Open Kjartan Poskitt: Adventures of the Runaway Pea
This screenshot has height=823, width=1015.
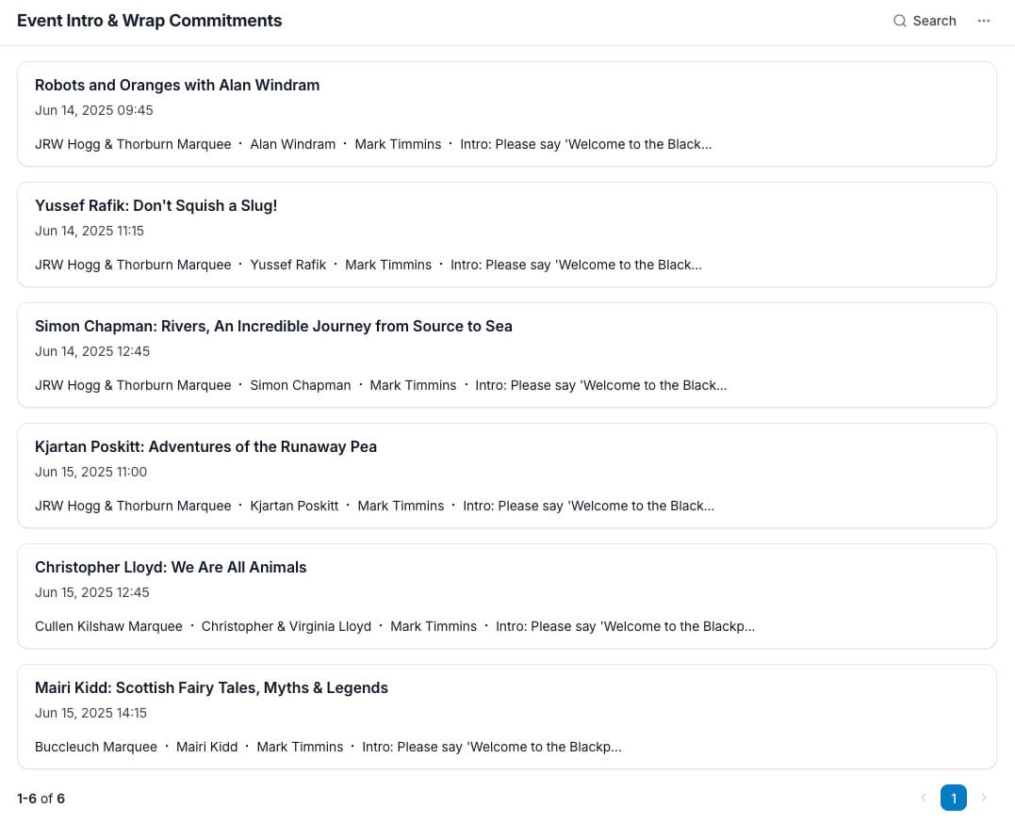coord(506,476)
